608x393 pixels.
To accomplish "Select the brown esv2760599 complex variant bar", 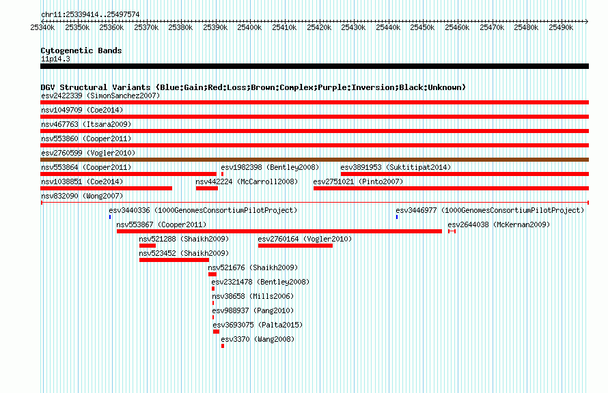I will click(x=314, y=160).
